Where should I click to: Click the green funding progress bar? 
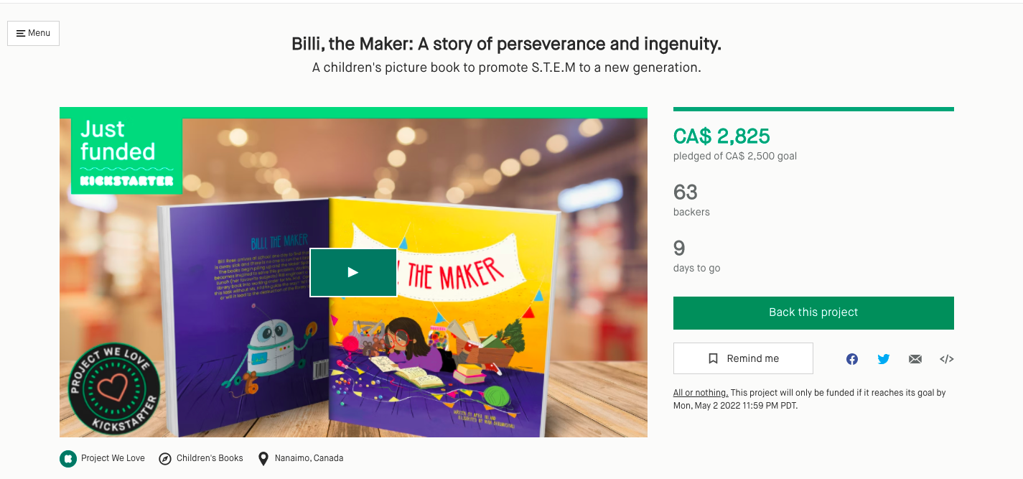click(813, 108)
